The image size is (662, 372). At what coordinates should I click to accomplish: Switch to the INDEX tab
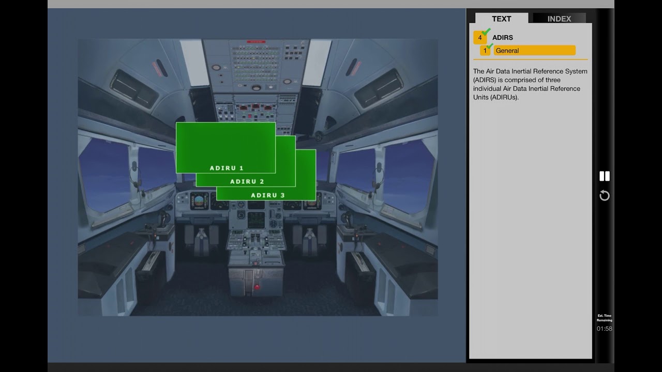point(559,19)
